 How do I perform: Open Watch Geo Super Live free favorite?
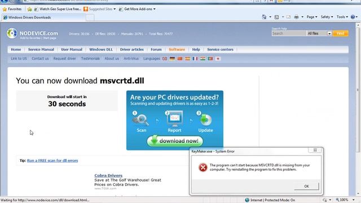(x=58, y=9)
